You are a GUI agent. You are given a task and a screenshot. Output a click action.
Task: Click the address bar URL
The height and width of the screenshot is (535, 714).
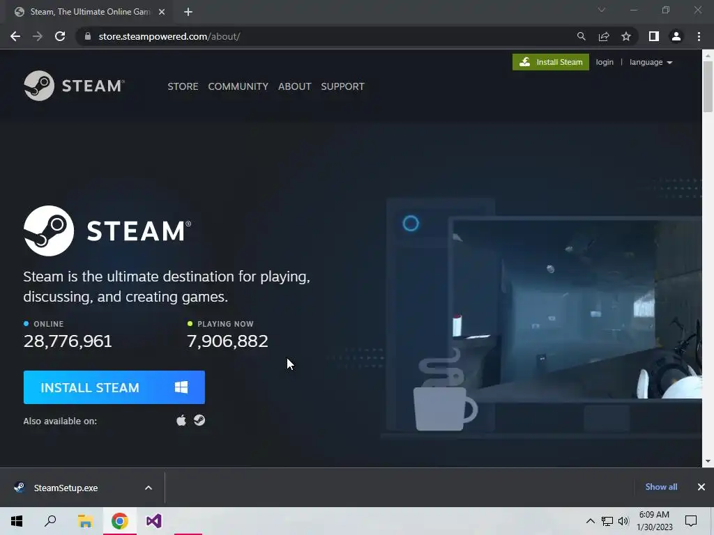click(x=169, y=36)
